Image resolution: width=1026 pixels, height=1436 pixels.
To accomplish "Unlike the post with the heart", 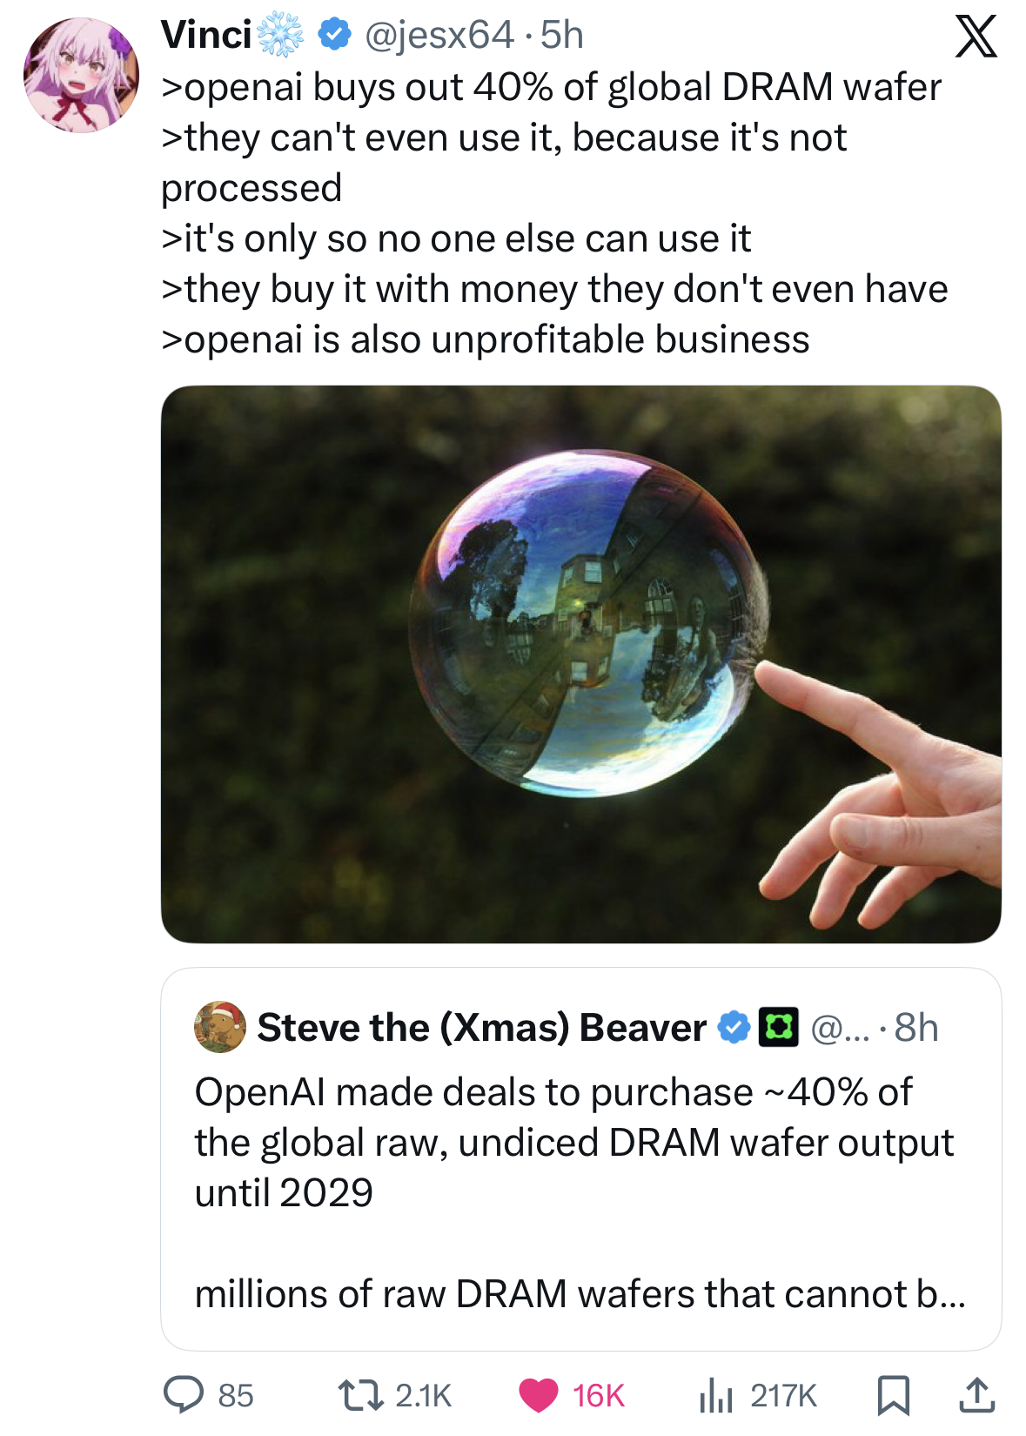I will coord(539,1394).
